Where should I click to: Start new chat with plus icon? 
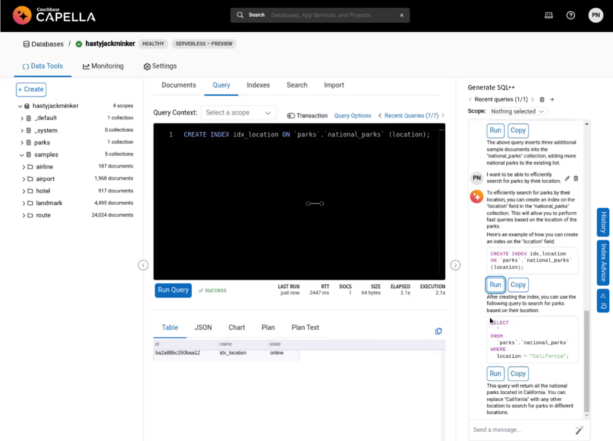point(552,99)
